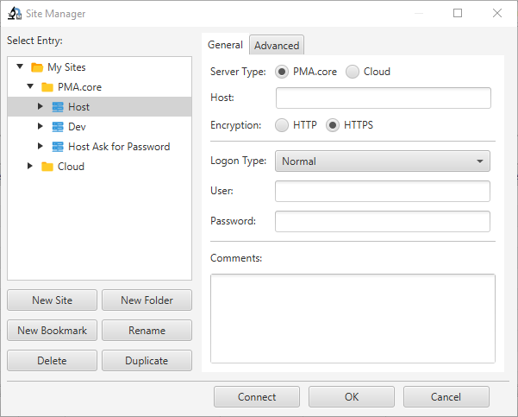This screenshot has width=518, height=417.
Task: Click the Host Ask for Password server icon
Action: point(58,147)
